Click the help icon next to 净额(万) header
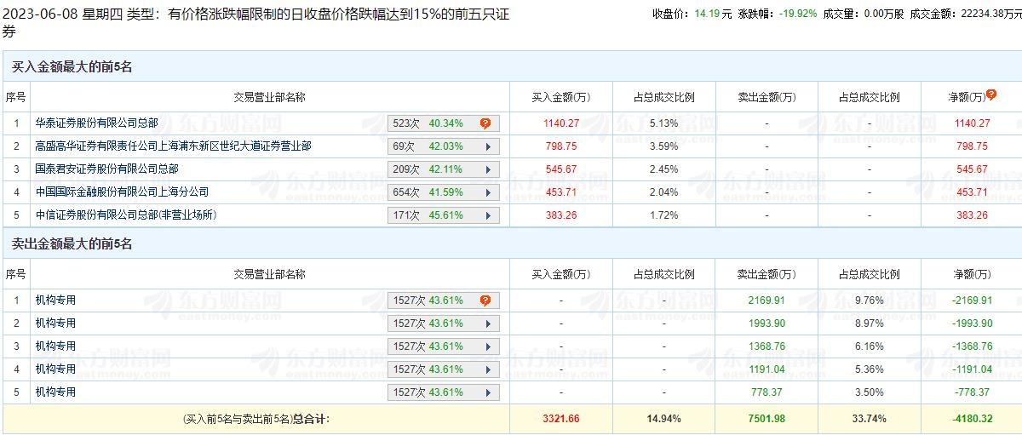This screenshot has height=435, width=1022. point(991,95)
